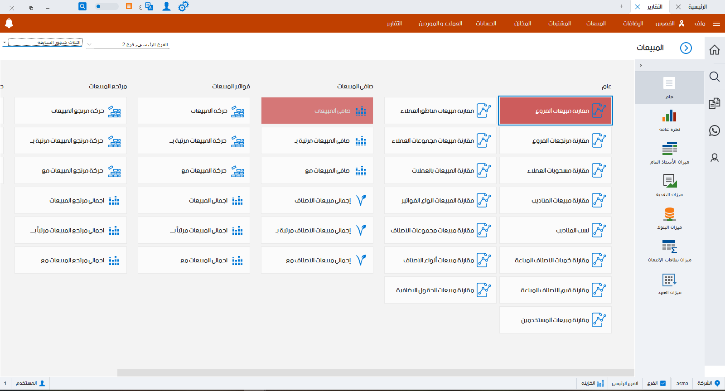Open the user profile icon in the top toolbar

(167, 6)
